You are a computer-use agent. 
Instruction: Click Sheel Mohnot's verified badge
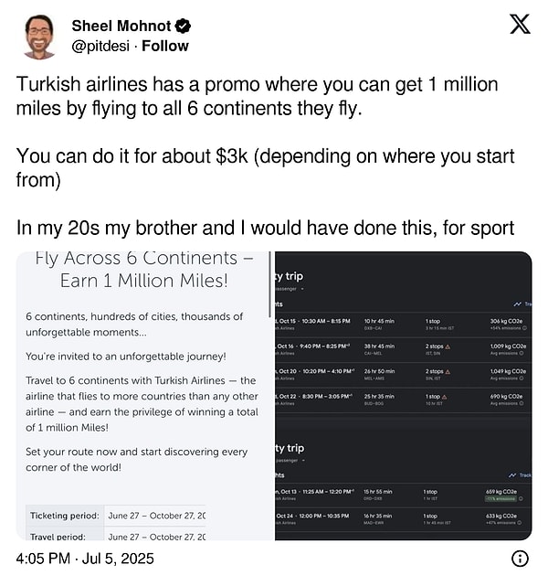[x=184, y=26]
